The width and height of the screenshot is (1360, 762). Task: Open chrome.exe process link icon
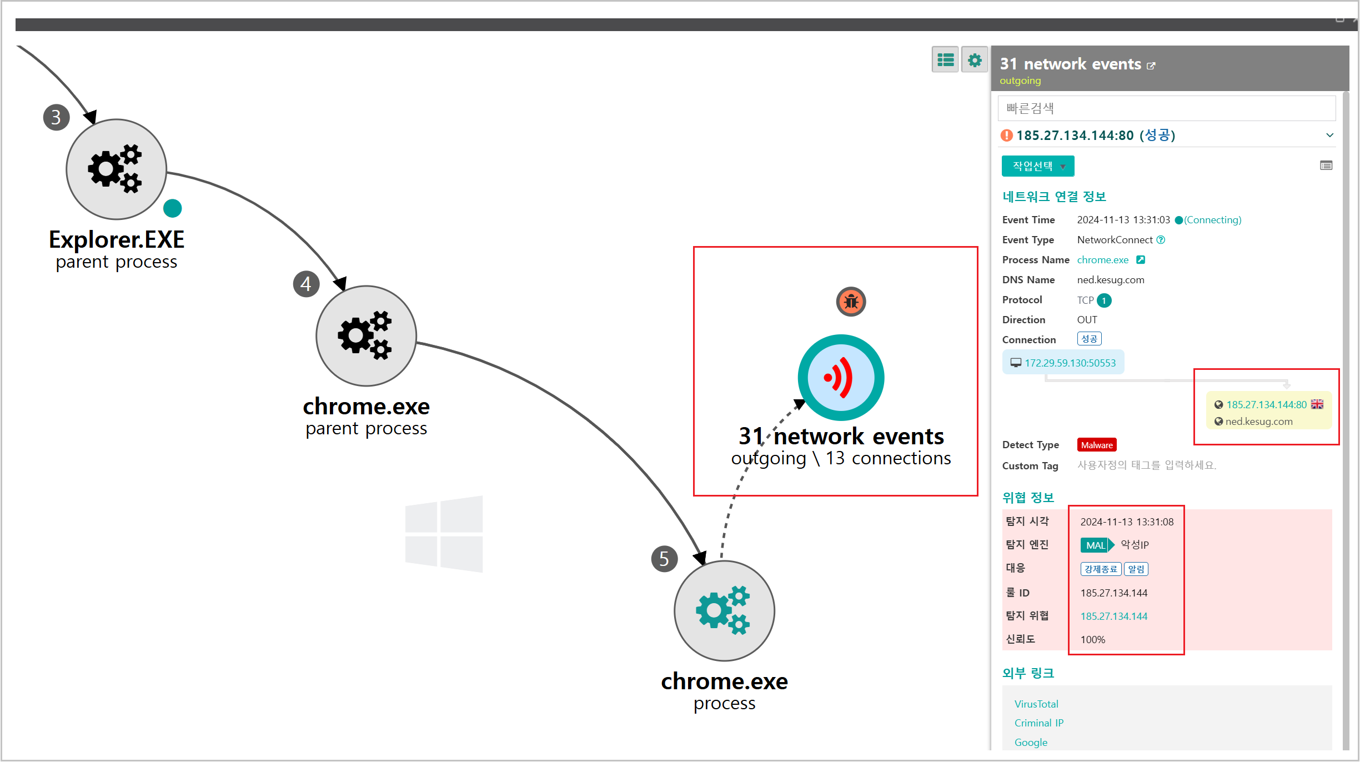1141,260
